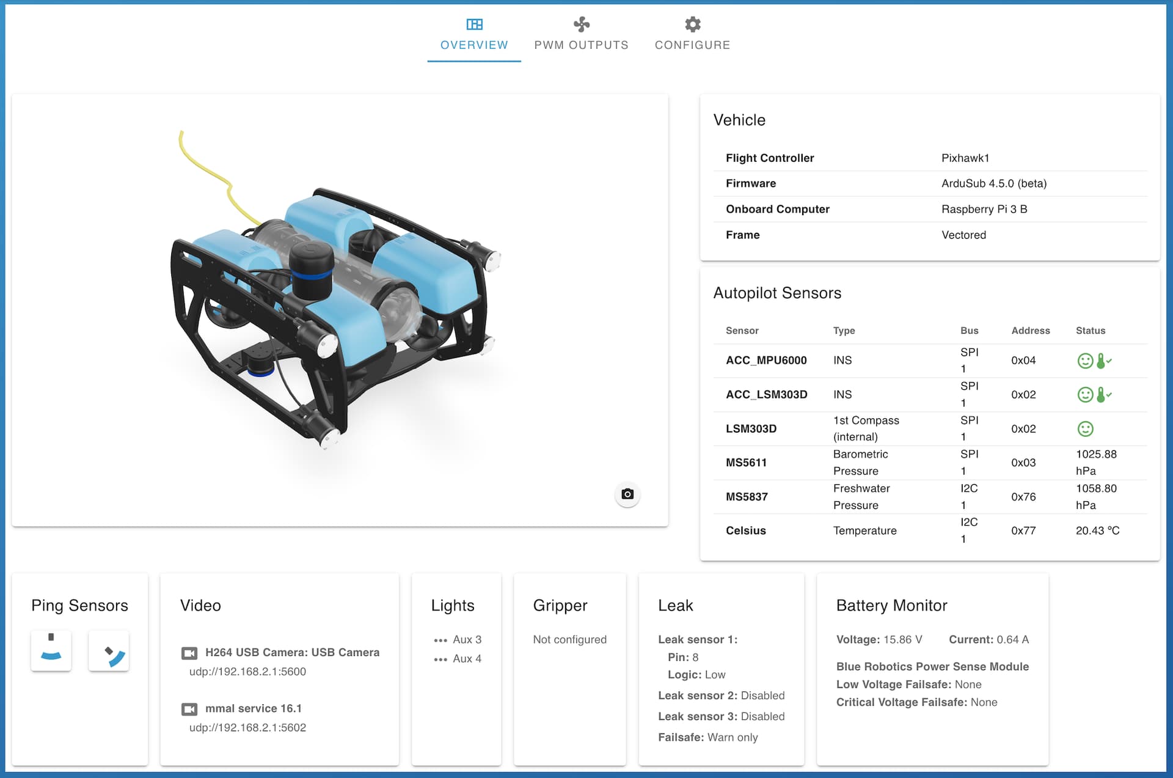This screenshot has width=1173, height=778.
Task: Click the Gripper Not configured text
Action: pos(569,639)
